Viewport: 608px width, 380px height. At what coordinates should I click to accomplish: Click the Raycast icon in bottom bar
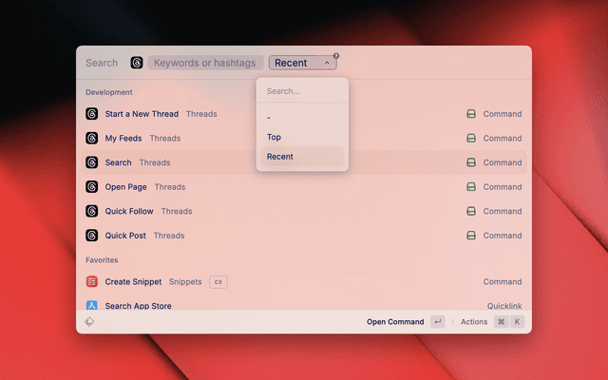pyautogui.click(x=89, y=322)
